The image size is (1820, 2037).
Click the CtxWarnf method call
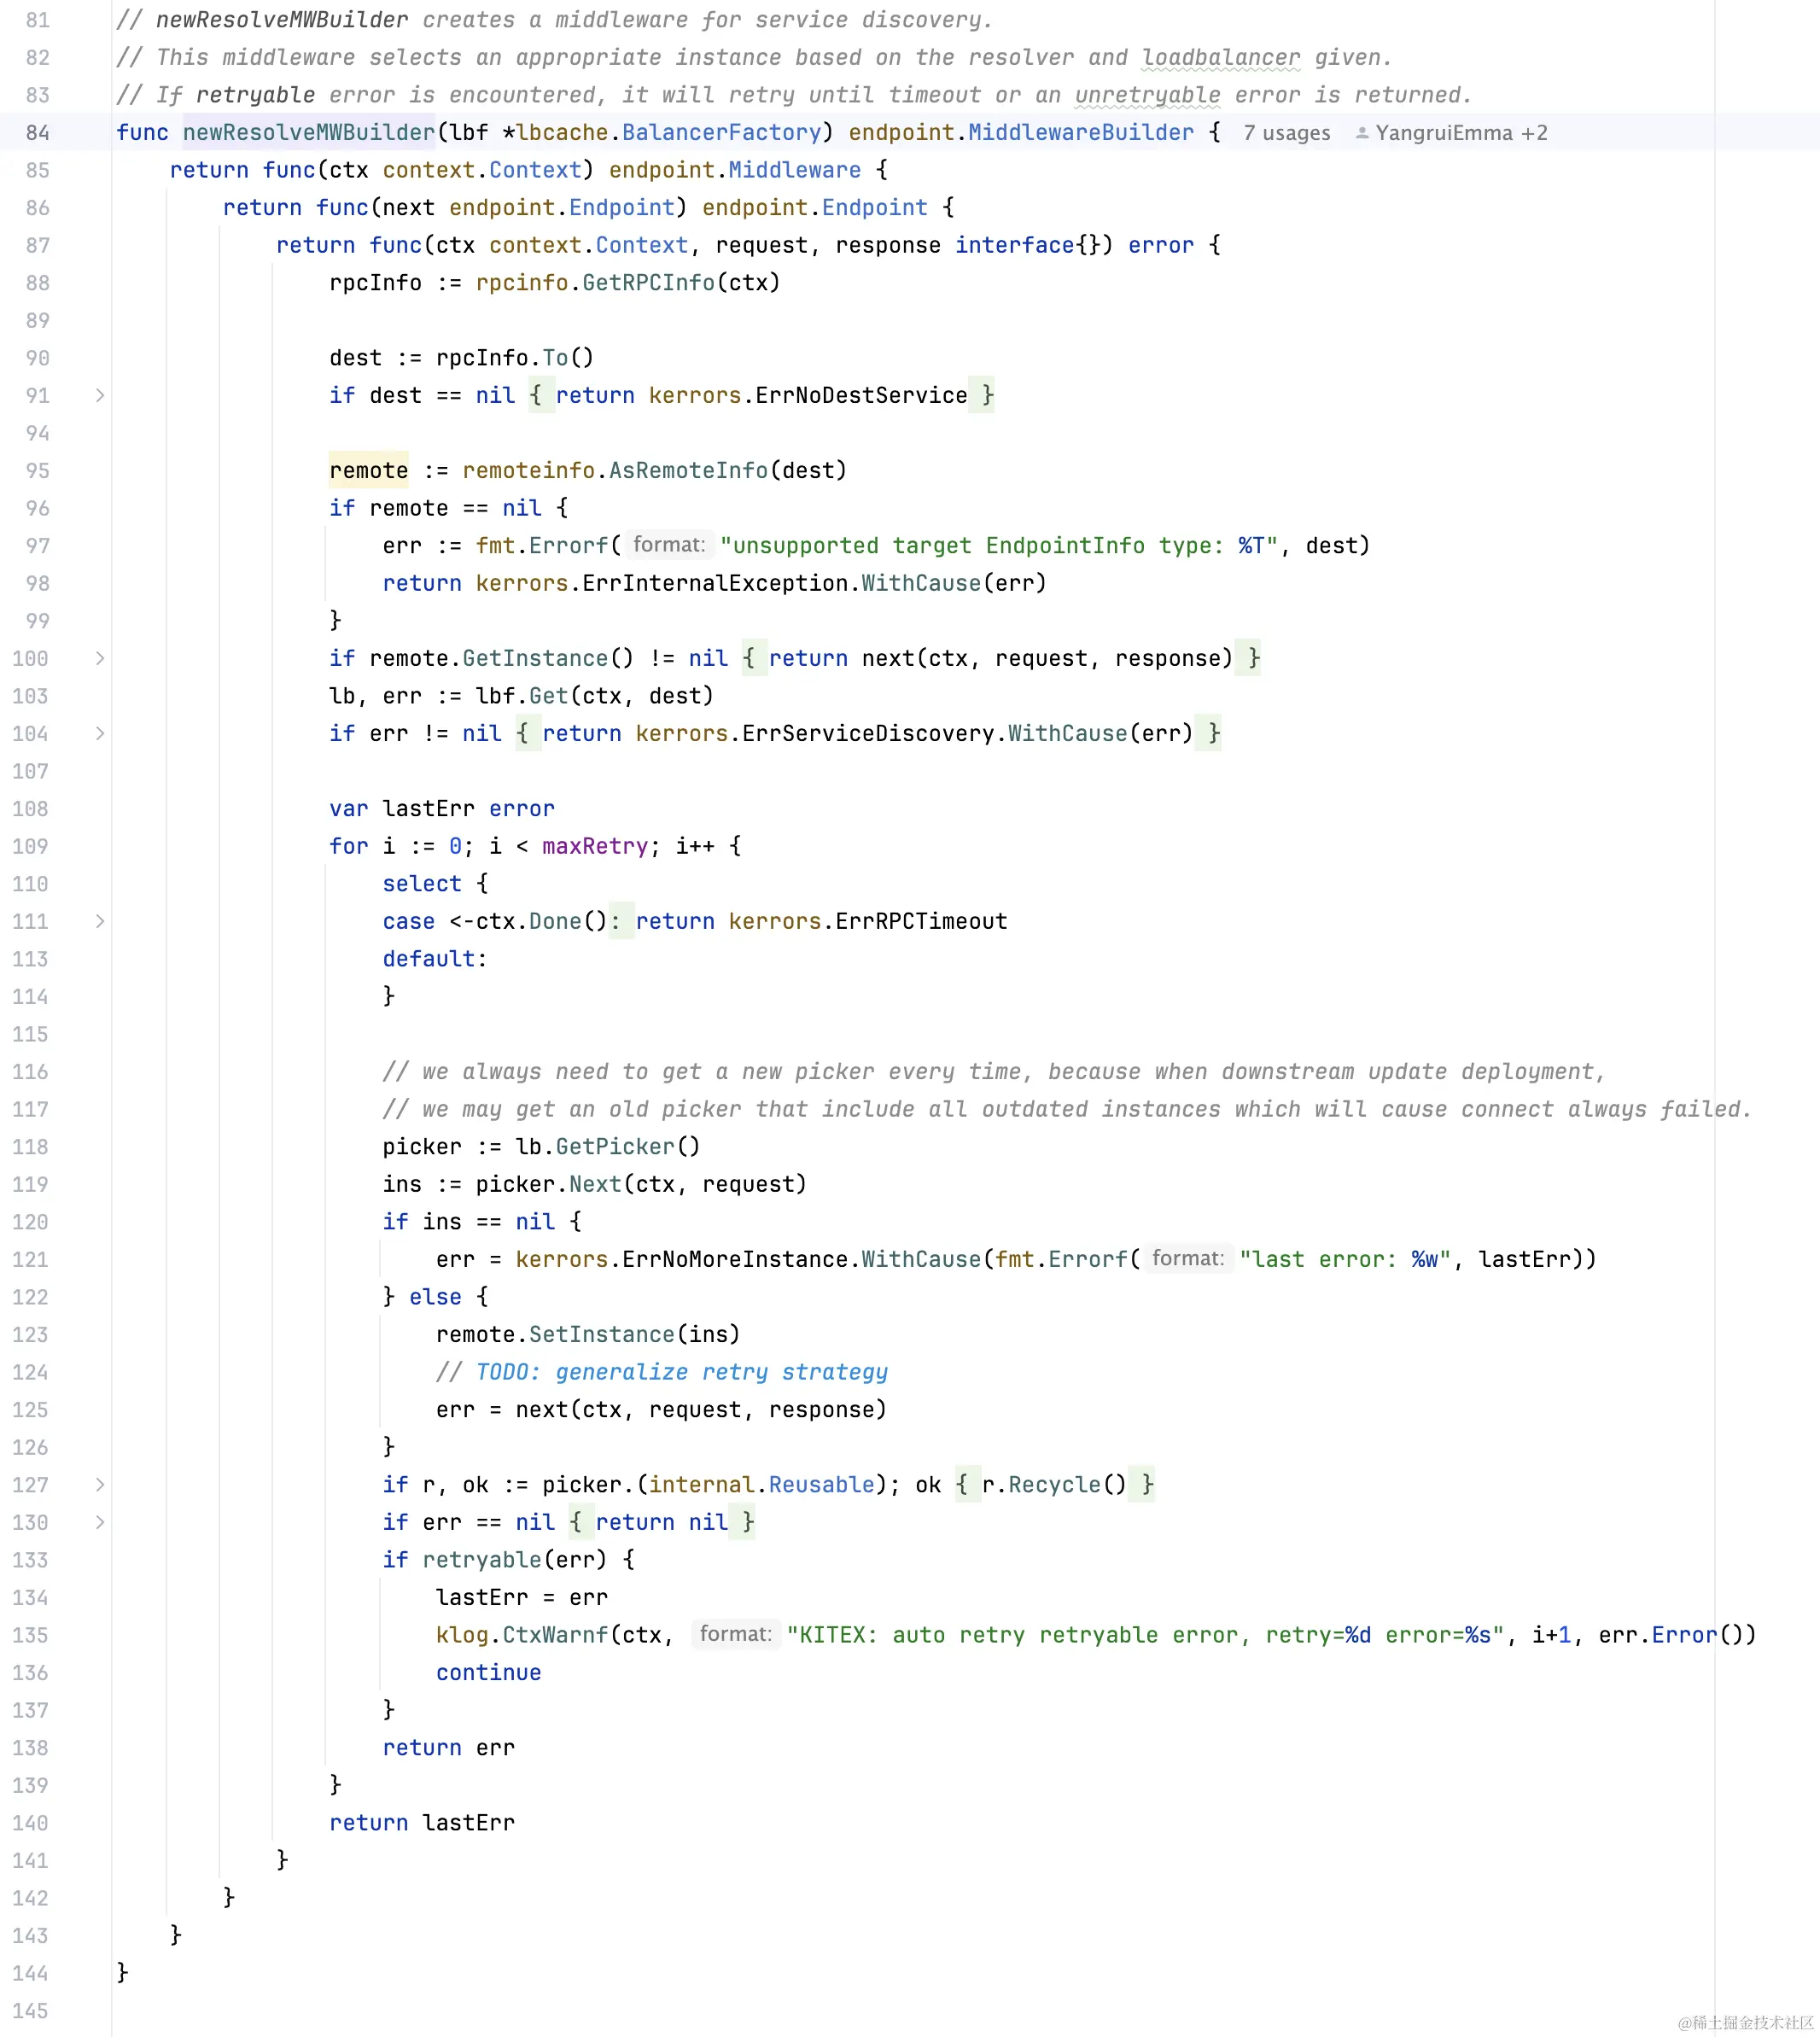tap(554, 1635)
